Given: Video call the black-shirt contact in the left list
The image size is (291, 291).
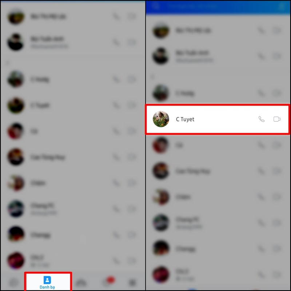Looking at the screenshot, I should pyautogui.click(x=132, y=42).
